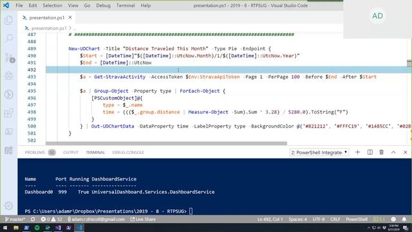
Task: Open the Search view in activity bar
Action: [x=8, y=39]
